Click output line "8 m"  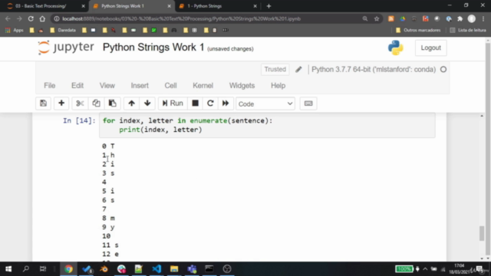coord(108,218)
